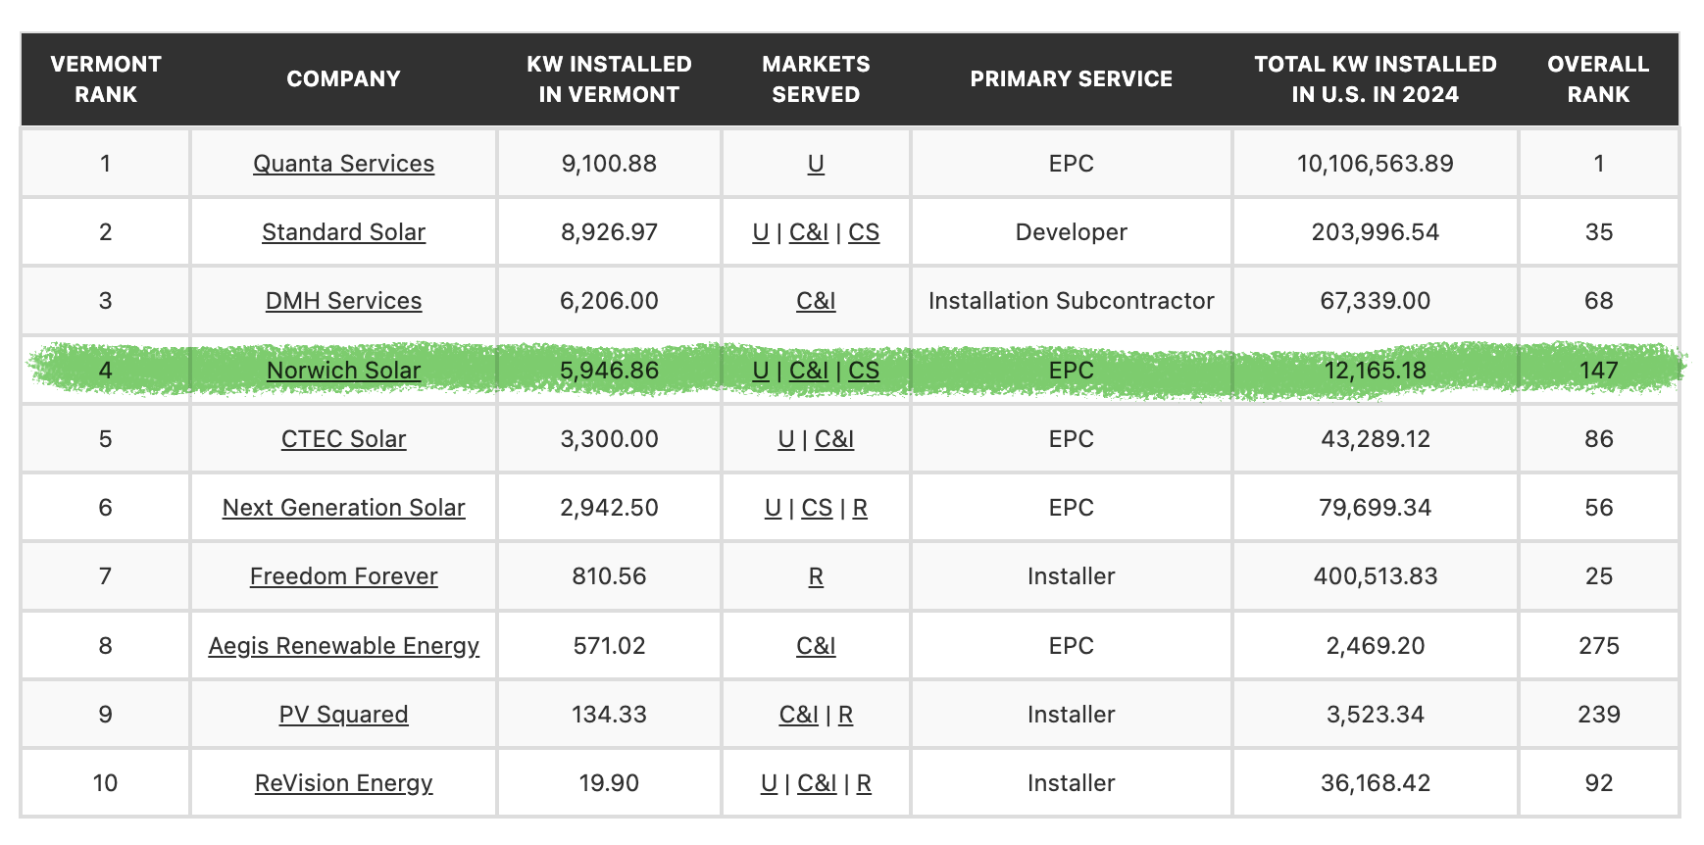Click the C&I link in PV Squared row
Image resolution: width=1704 pixels, height=845 pixels.
coord(799,715)
